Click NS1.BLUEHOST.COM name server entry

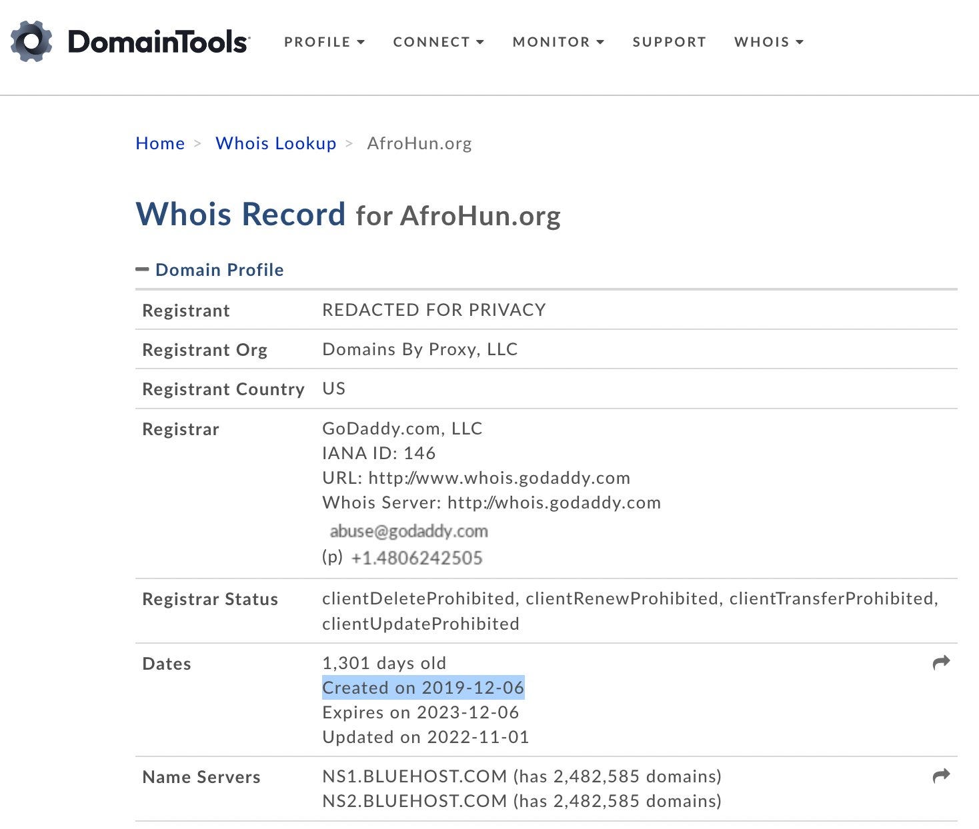click(522, 776)
